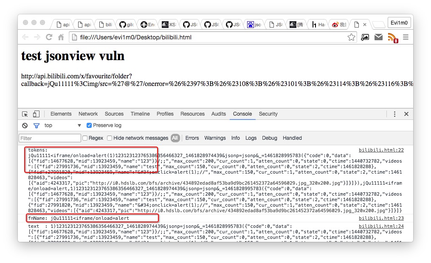Switch to the 'Ha' browser tab
The width and height of the screenshot is (431, 263).
tap(318, 25)
